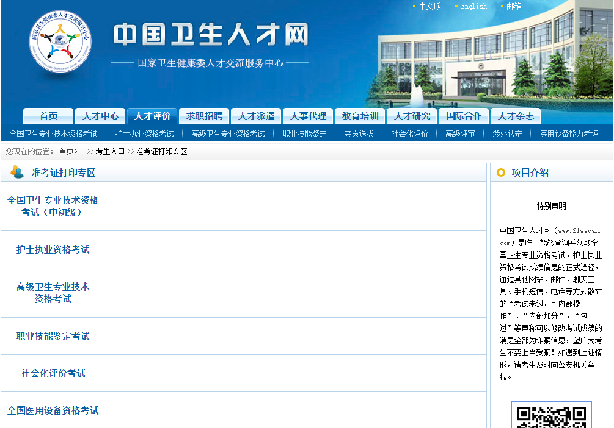Open 护士执业资格考试 submenu item

coord(145,134)
